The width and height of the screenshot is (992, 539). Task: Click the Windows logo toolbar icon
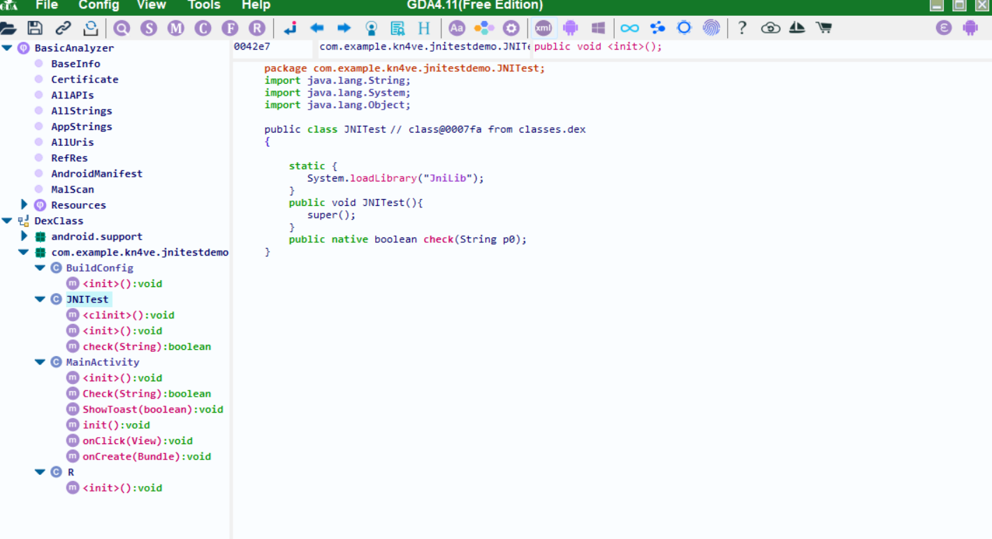tap(598, 28)
